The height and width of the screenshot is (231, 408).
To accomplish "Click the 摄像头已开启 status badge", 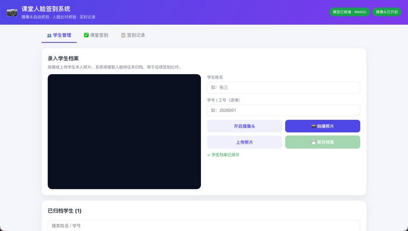I will pos(387,12).
